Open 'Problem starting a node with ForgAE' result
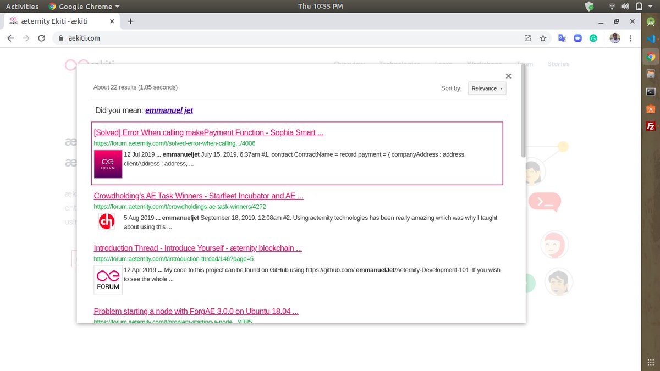Viewport: 660px width, 371px height. [x=196, y=311]
